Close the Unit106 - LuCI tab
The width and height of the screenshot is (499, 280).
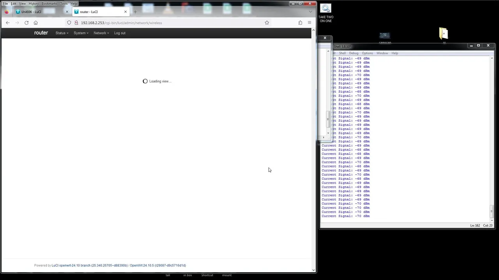67,12
